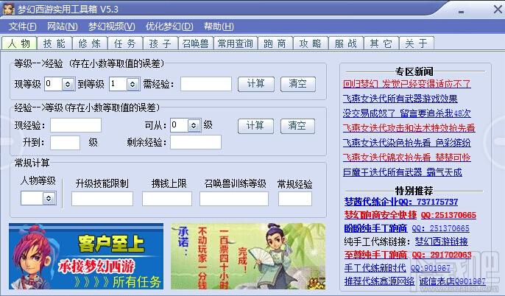Click the 携钱上限 field
This screenshot has width=505, height=296.
click(167, 199)
